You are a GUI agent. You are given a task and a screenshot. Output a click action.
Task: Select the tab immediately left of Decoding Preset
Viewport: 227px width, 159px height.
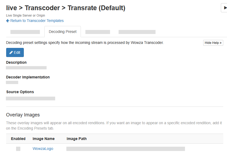(25, 32)
